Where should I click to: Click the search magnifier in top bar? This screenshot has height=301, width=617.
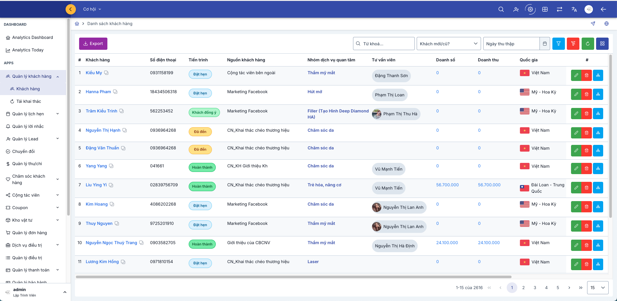click(x=501, y=9)
